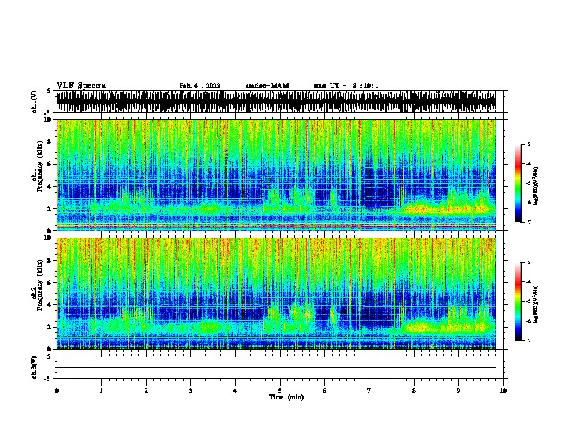Image resolution: width=567 pixels, height=438 pixels.
Task: Click time axis tick label "10"
Action: tap(503, 391)
